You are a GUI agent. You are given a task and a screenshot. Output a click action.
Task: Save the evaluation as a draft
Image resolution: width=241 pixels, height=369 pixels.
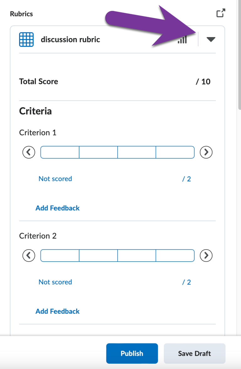coord(194,353)
